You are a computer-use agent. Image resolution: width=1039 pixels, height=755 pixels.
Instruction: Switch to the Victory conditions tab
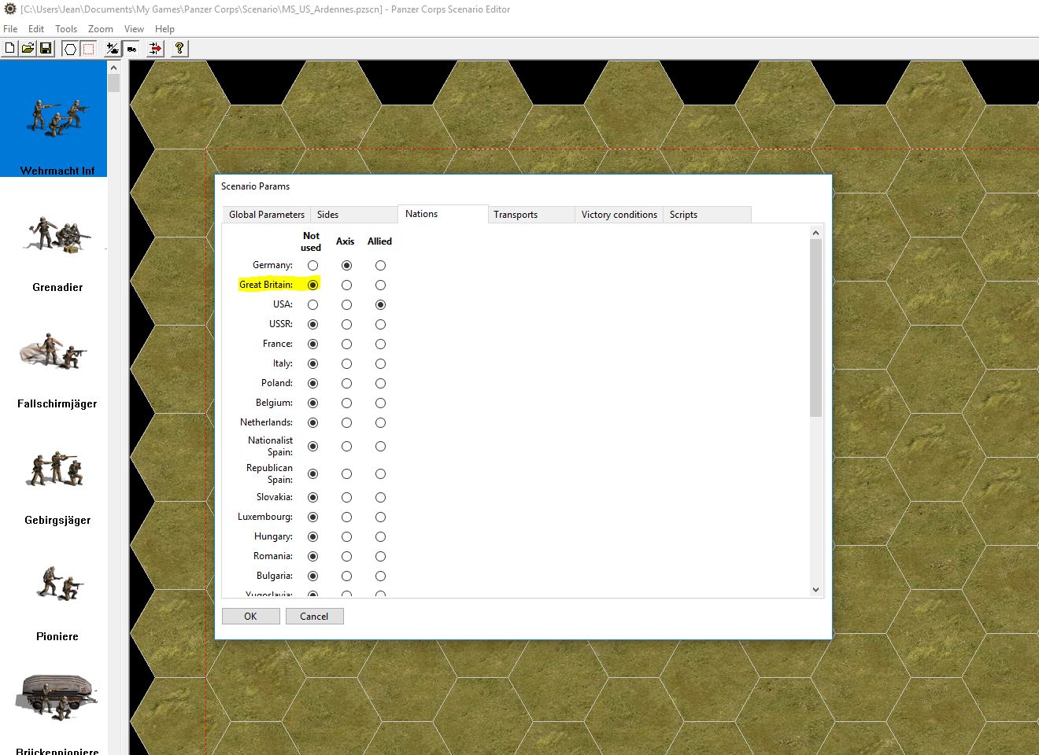619,215
